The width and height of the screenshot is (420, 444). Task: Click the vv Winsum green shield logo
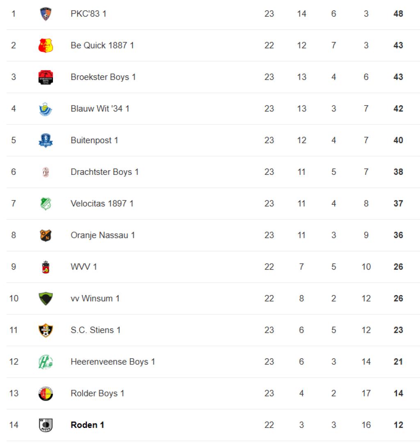(x=46, y=298)
